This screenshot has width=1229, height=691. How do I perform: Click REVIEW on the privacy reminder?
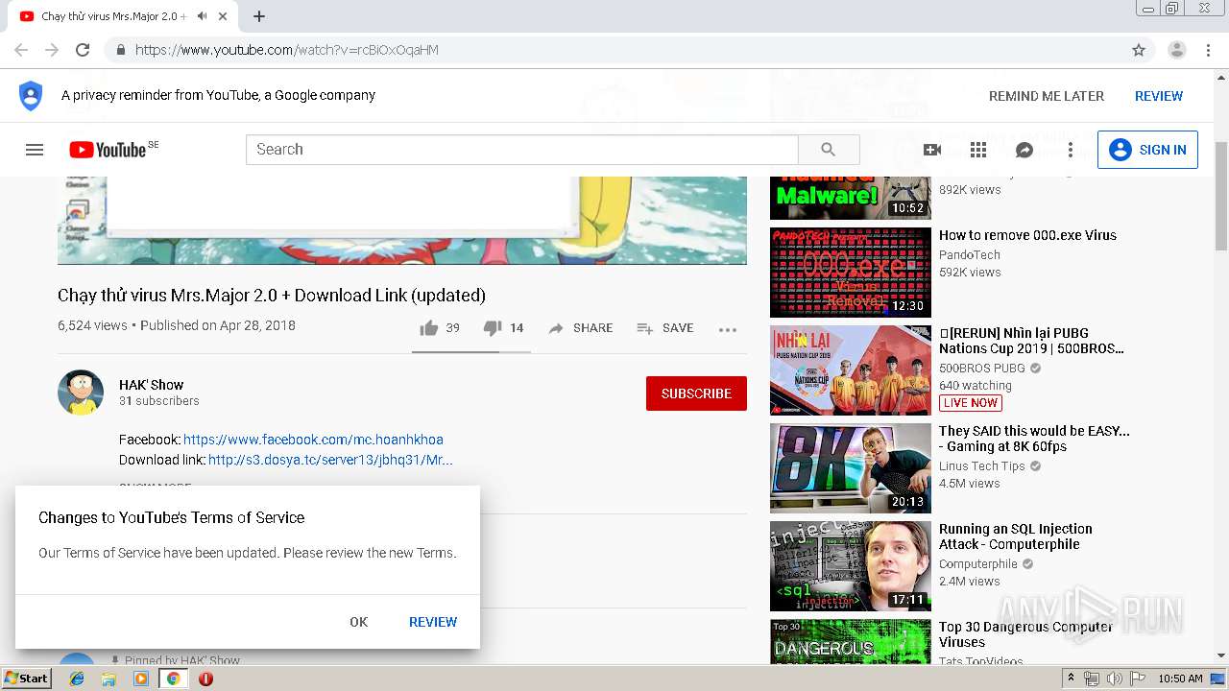click(1159, 96)
